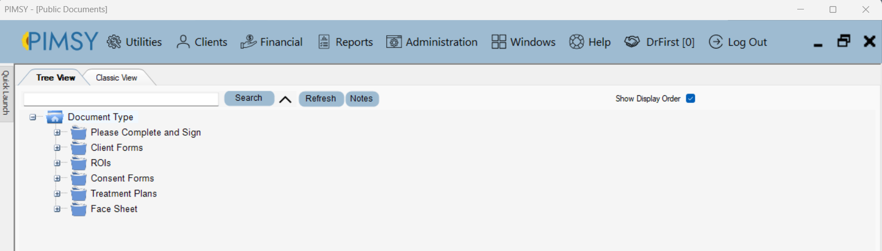Image resolution: width=882 pixels, height=251 pixels.
Task: Select the Document Type tree label
Action: (100, 117)
